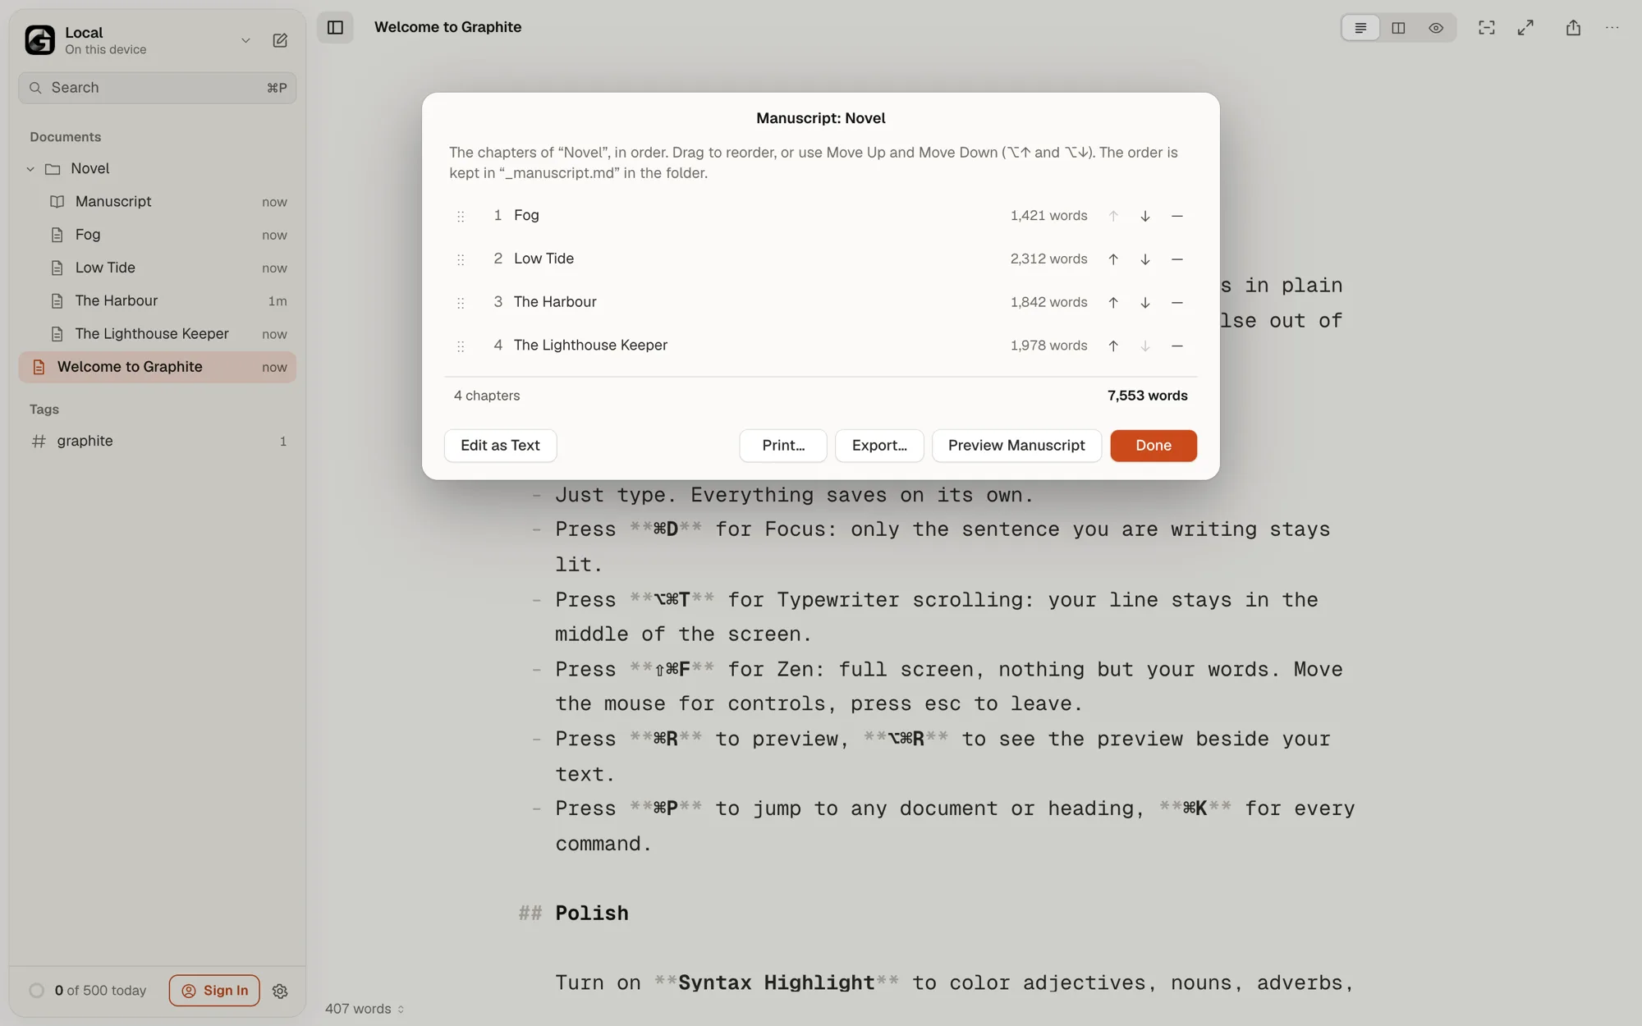Activate the Focus mode icon
Image resolution: width=1642 pixels, height=1026 pixels.
(x=1487, y=28)
